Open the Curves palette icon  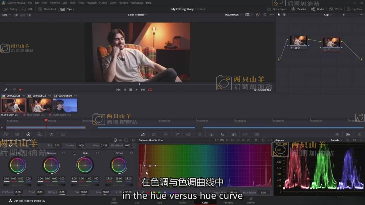(143, 134)
